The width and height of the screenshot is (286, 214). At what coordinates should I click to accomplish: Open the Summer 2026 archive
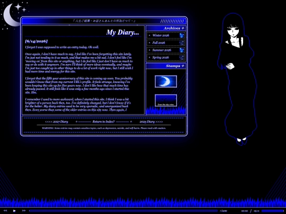[x=166, y=50]
